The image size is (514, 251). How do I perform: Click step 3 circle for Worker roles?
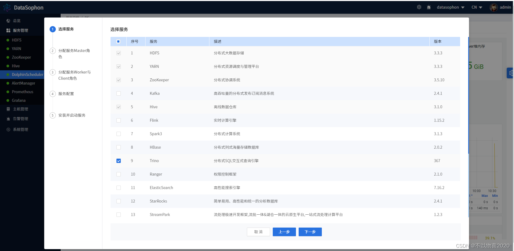(53, 72)
